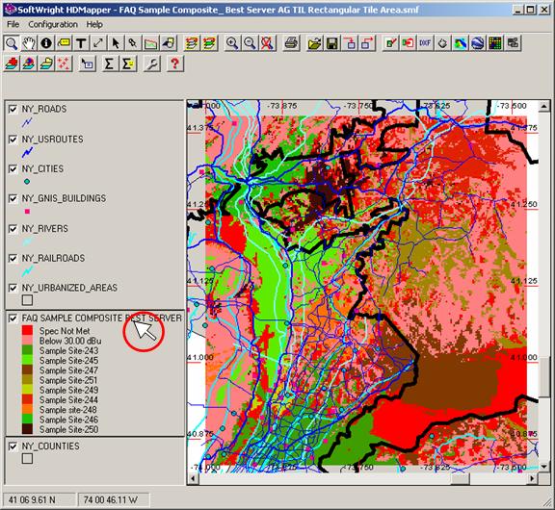Open Google Earth globe export icon

click(478, 43)
